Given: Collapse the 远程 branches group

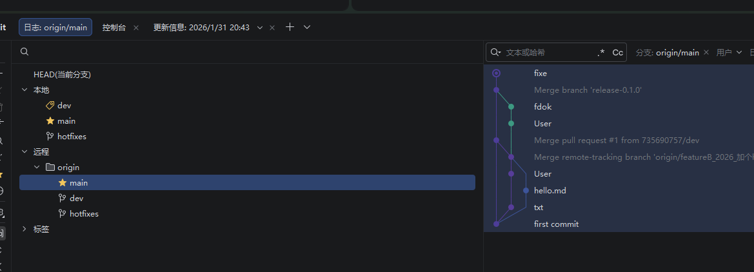Looking at the screenshot, I should (x=25, y=151).
